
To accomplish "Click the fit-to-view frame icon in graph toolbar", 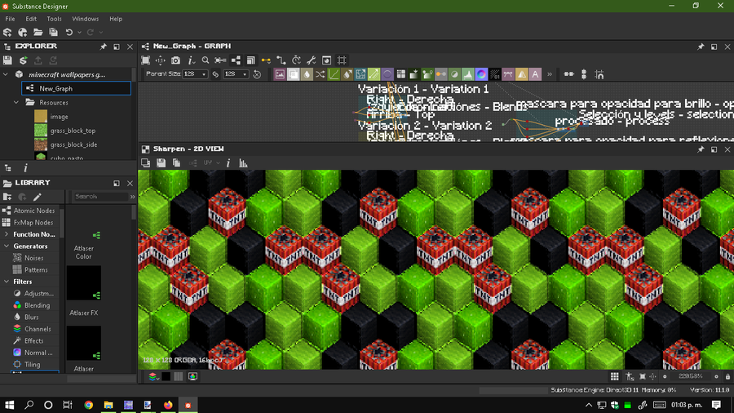I will point(146,60).
